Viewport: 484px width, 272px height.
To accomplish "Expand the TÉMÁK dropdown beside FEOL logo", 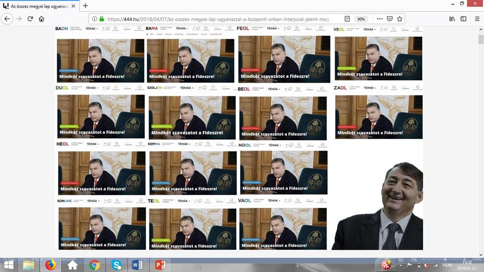I will [273, 28].
